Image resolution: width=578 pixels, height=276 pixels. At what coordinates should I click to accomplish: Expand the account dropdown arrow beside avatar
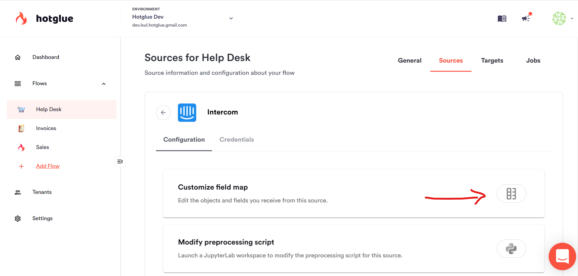(x=572, y=18)
